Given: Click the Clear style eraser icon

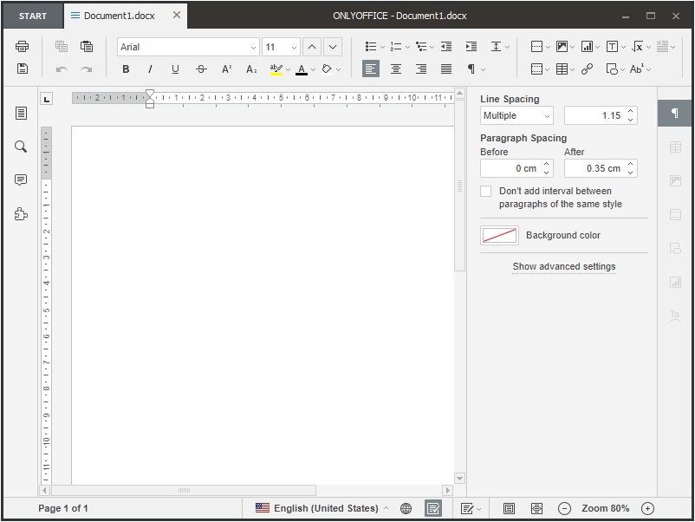Looking at the screenshot, I should [x=327, y=69].
